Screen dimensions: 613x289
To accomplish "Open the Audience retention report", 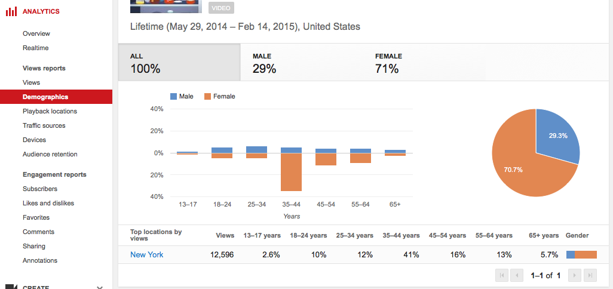I will point(50,154).
